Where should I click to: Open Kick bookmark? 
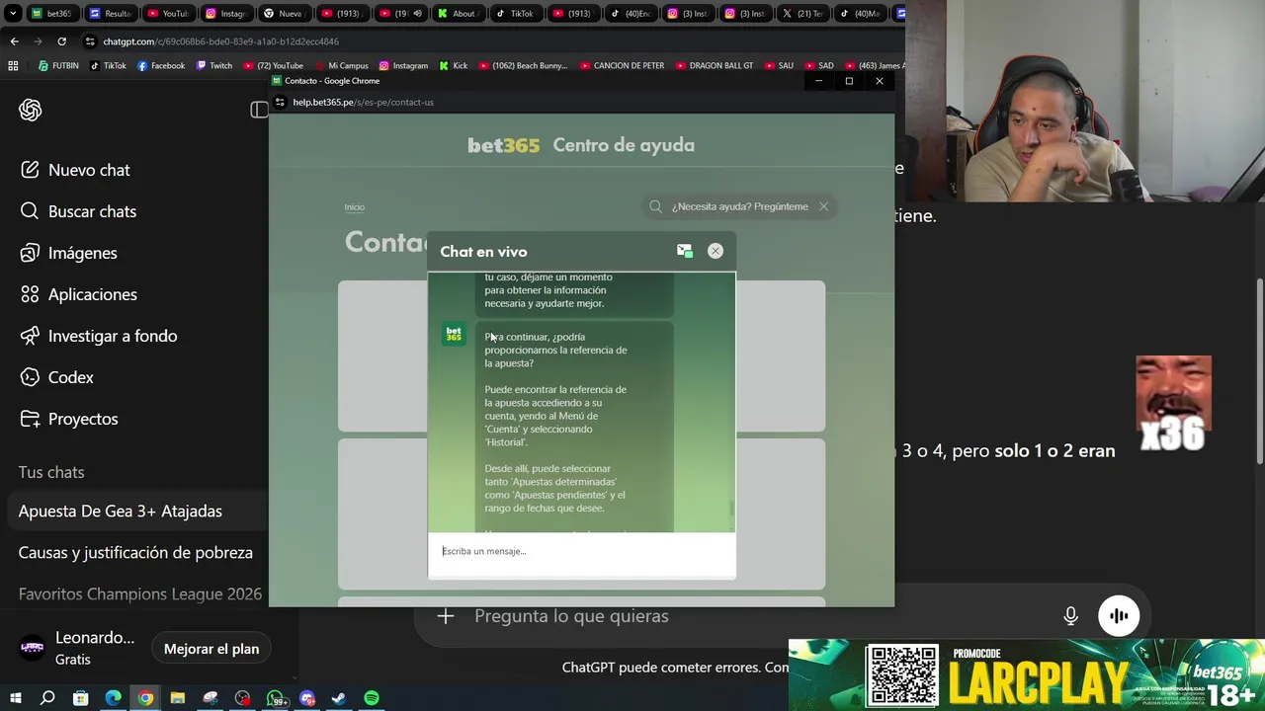pos(453,66)
